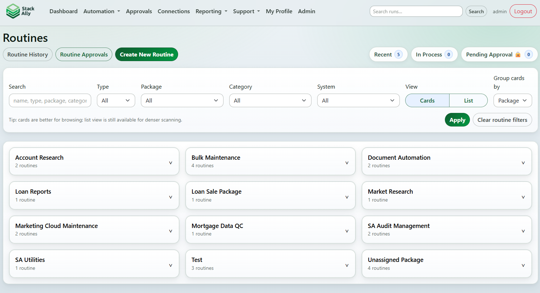Open Routine History
Image resolution: width=540 pixels, height=293 pixels.
[28, 54]
